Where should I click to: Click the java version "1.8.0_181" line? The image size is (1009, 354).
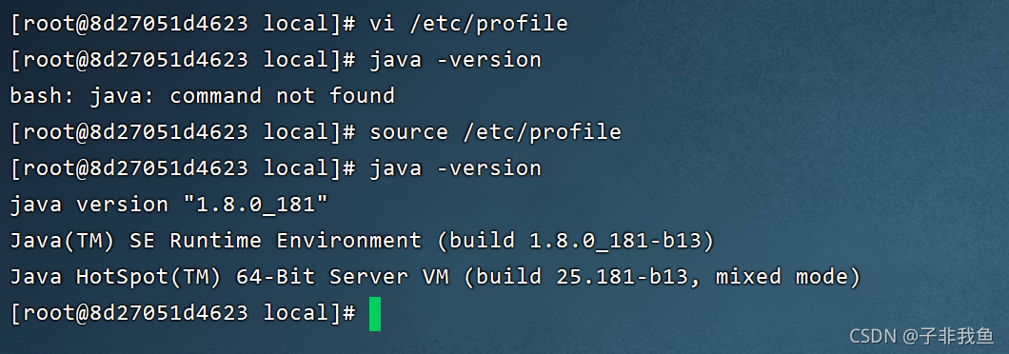coord(169,205)
